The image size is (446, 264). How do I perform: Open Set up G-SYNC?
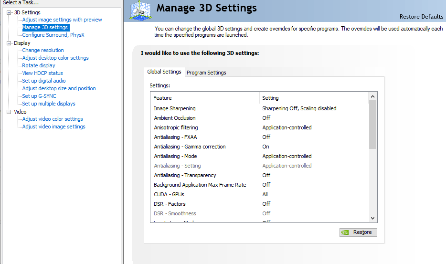[39, 96]
